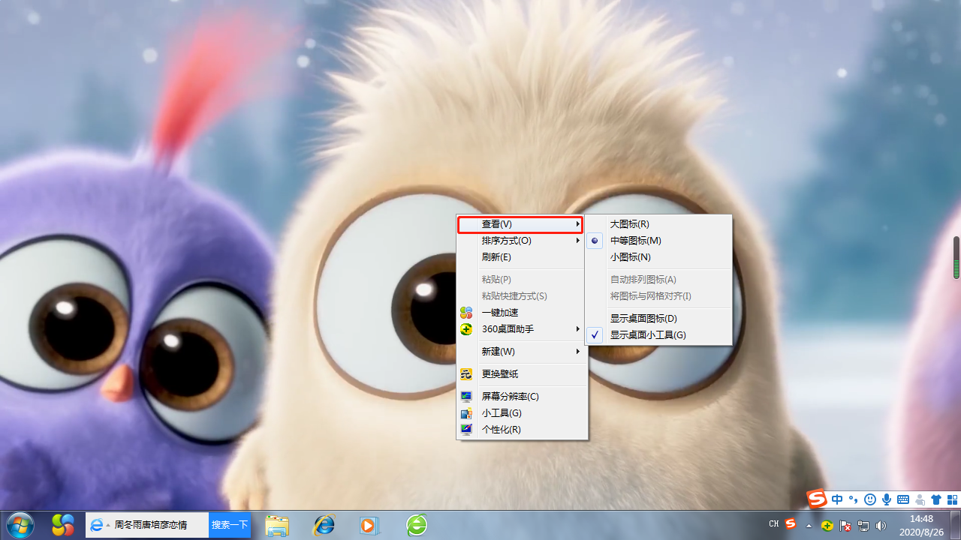Open the search engine dropdown arrow in taskbar
Screen dimensions: 961x540
coord(108,526)
